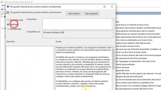Select the 'Deshabilitada' radio button
This screenshot has height=90, width=161.
8,29
